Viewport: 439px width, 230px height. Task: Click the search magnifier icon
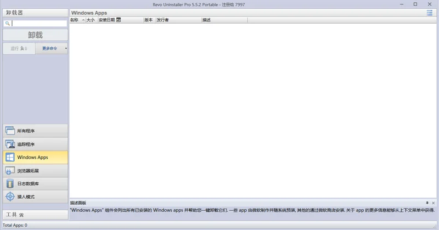(8, 24)
